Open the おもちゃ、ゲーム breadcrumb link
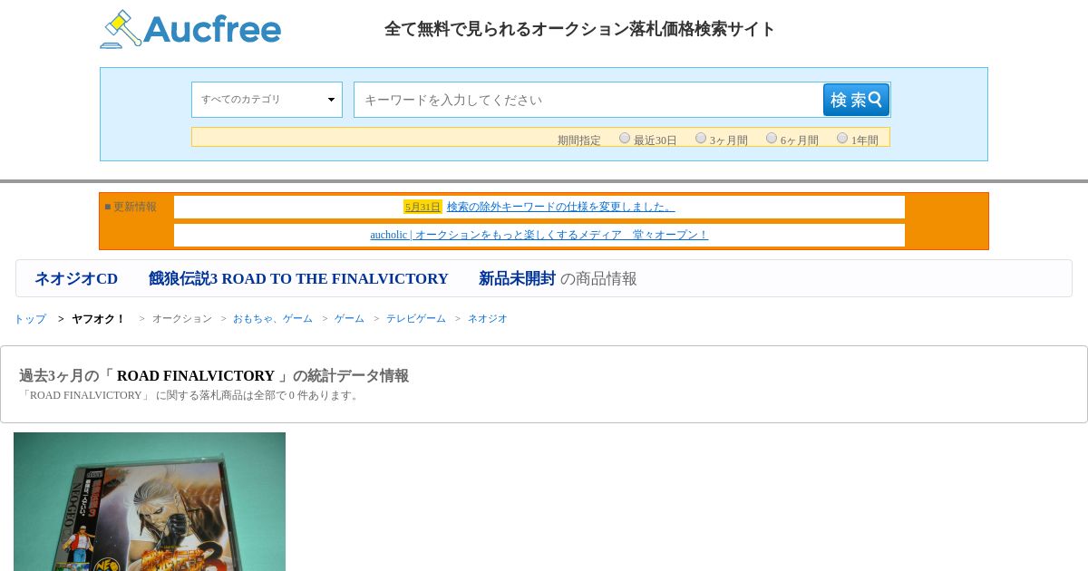The height and width of the screenshot is (571, 1088). [x=272, y=319]
